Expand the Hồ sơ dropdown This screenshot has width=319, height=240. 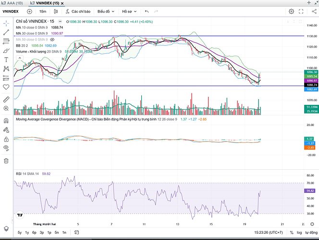pyautogui.click(x=129, y=11)
